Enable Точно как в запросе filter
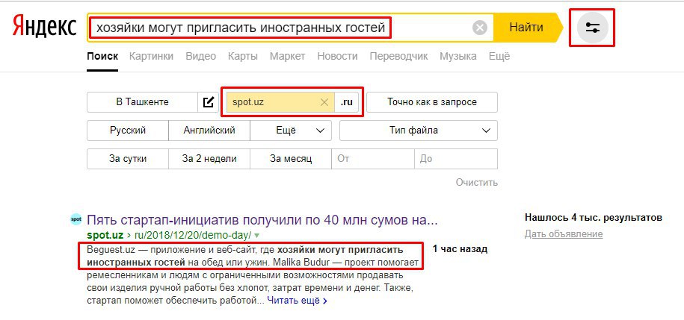Image resolution: width=684 pixels, height=320 pixels. 432,102
